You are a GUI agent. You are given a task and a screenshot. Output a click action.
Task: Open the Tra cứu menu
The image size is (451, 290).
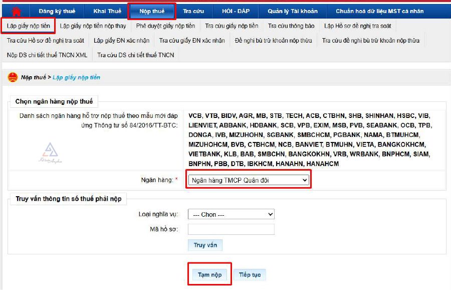point(193,11)
